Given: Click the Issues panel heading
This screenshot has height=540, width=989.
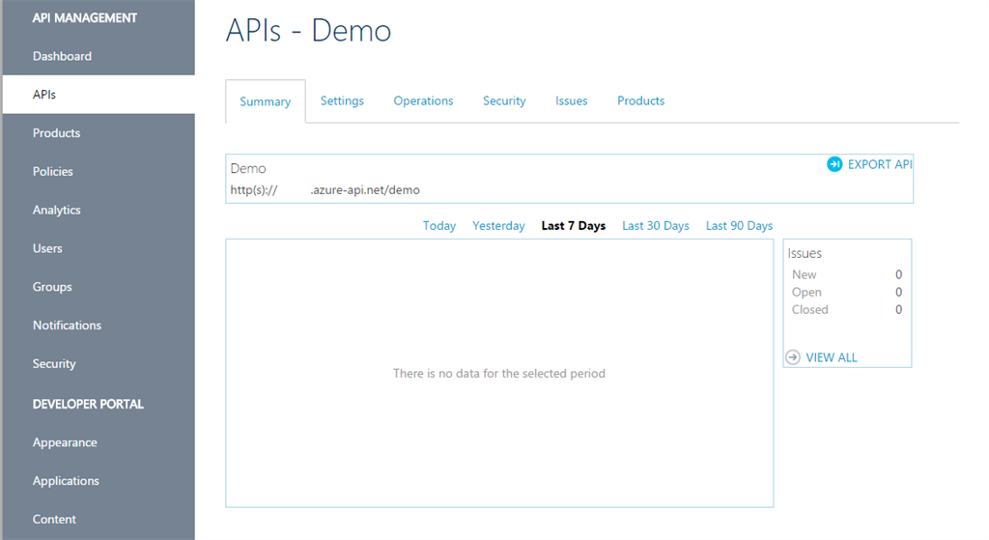Looking at the screenshot, I should click(x=805, y=254).
